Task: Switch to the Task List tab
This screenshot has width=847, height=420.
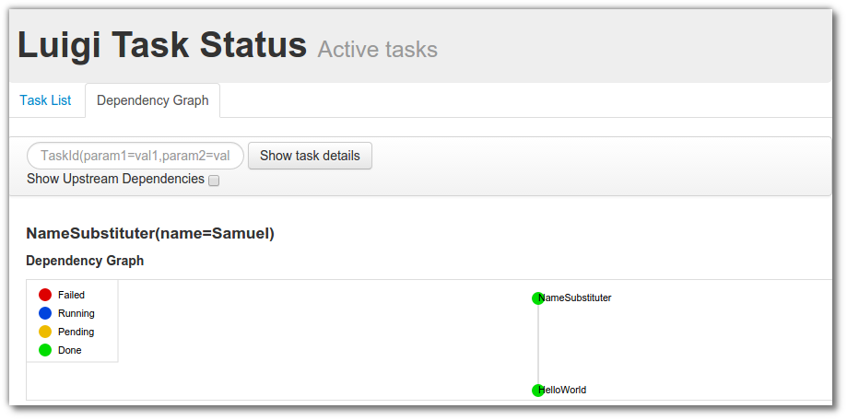Action: (45, 100)
